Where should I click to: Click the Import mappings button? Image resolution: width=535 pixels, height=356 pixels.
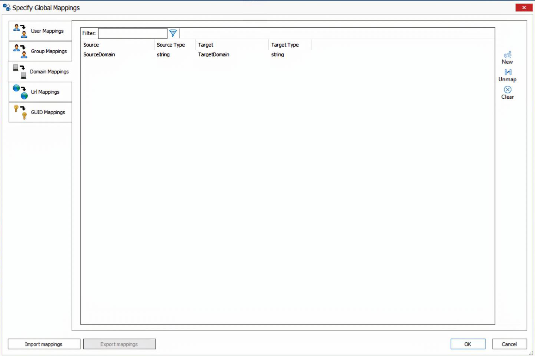click(x=43, y=344)
